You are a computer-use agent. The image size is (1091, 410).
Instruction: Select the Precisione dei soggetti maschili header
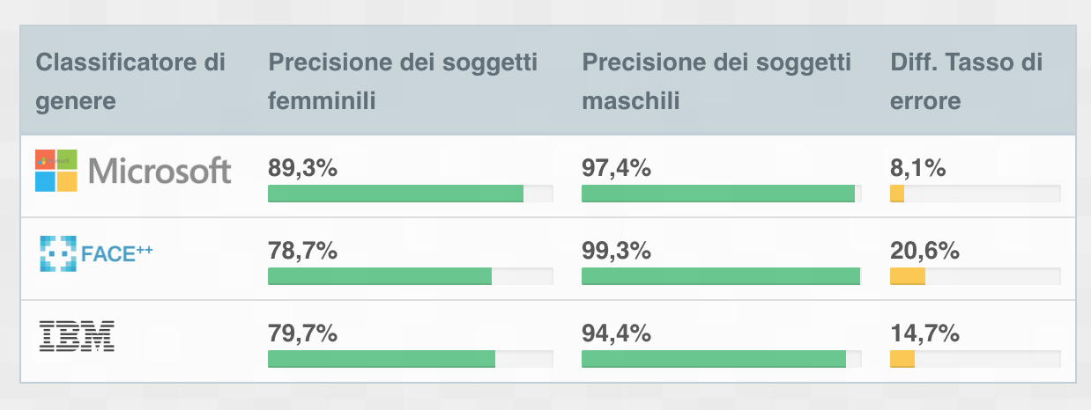pos(716,82)
